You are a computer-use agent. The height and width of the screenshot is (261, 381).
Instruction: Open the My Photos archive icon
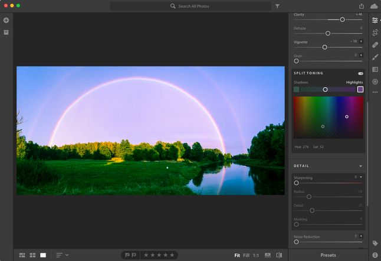pyautogui.click(x=6, y=32)
